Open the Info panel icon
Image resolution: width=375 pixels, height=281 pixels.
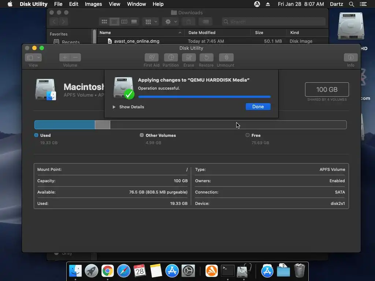350,57
